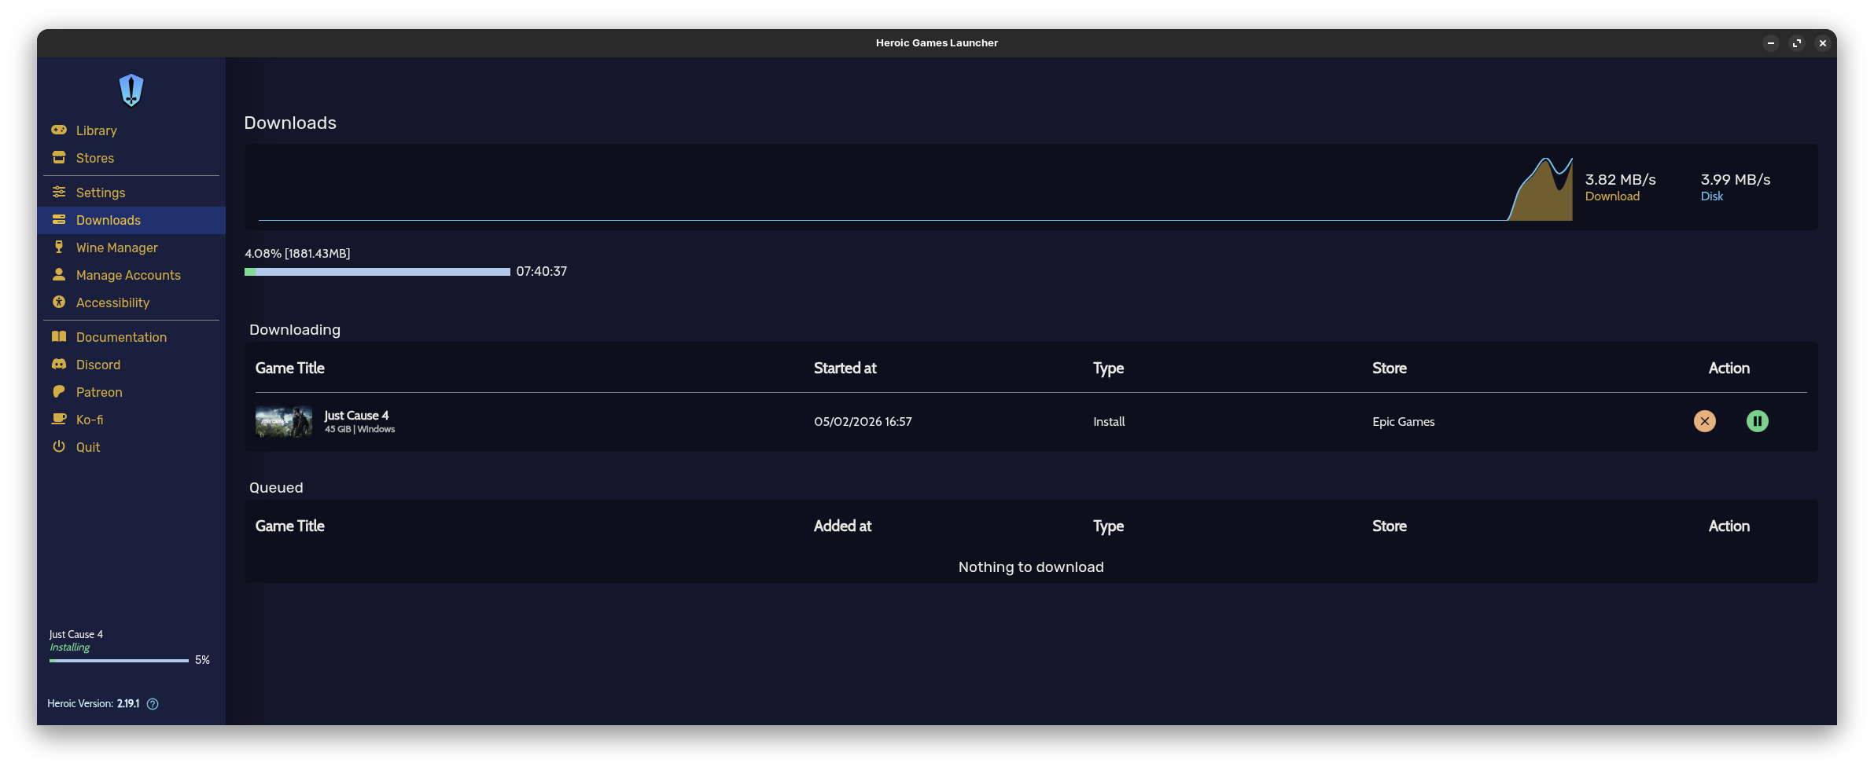Click the Queued section heading
Viewport: 1874px width, 770px height.
tap(276, 488)
